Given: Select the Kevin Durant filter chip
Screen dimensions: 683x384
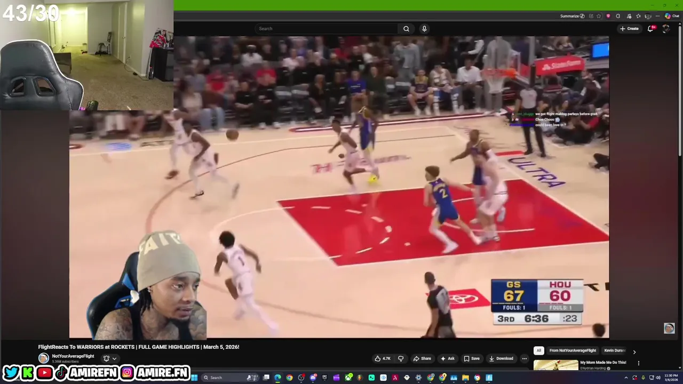Looking at the screenshot, I should (x=615, y=350).
